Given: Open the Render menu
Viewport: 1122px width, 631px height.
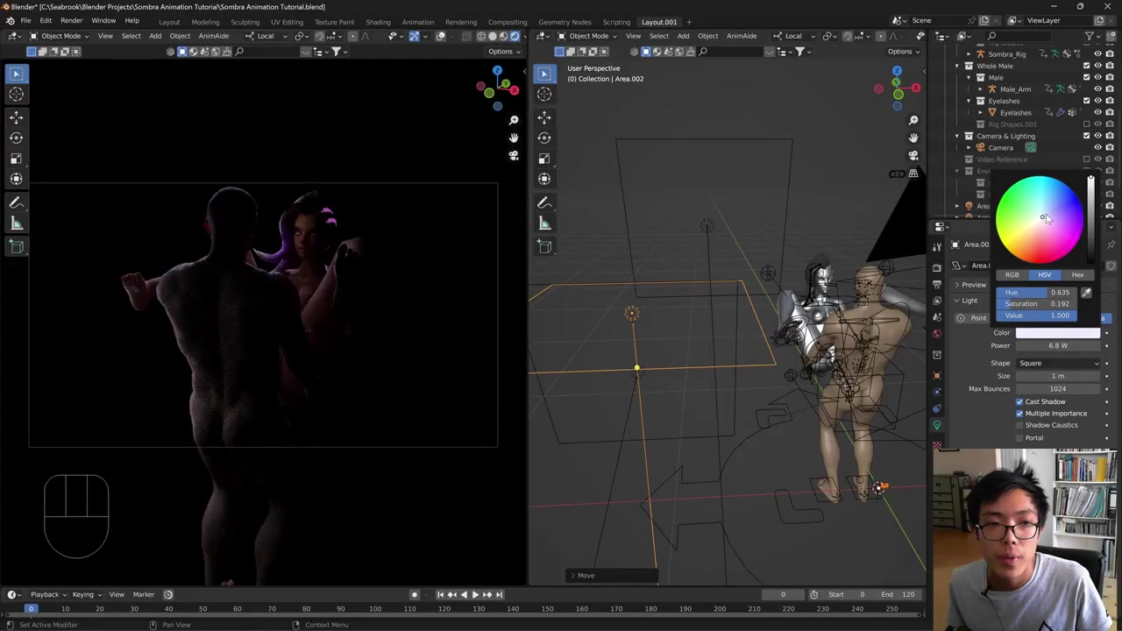Looking at the screenshot, I should click(71, 21).
